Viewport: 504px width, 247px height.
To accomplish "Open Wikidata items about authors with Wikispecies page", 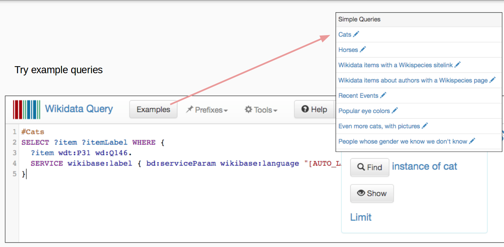I will tap(413, 80).
